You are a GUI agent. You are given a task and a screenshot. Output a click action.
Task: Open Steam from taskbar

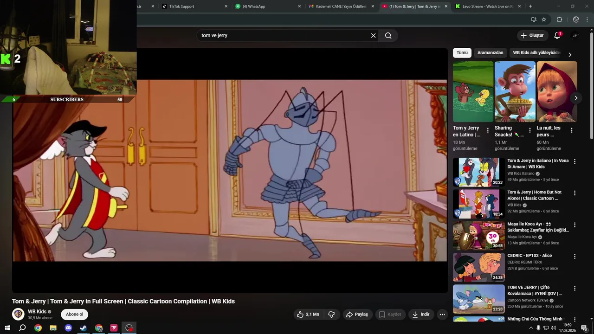click(x=83, y=328)
